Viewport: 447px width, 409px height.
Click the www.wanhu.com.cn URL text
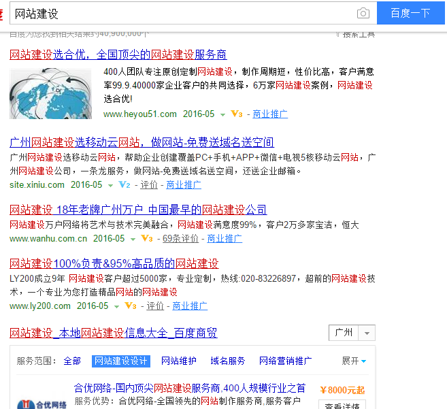[48, 238]
